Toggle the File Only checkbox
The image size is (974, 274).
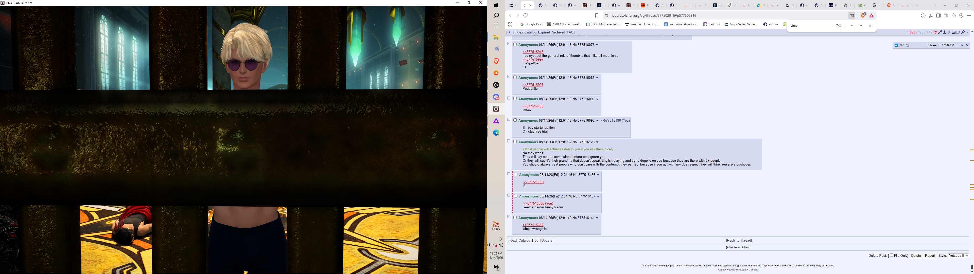(892, 255)
